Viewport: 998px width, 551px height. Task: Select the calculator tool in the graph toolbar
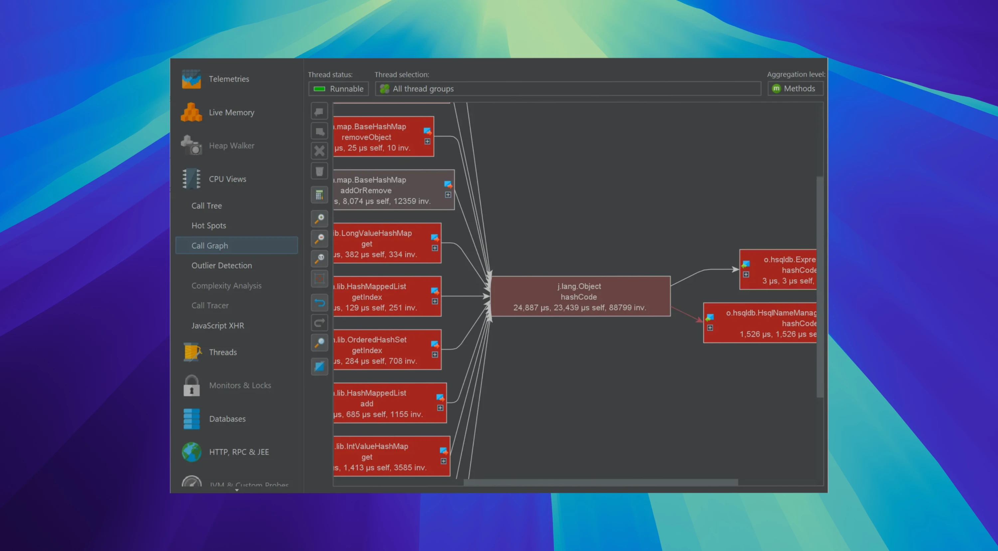[x=319, y=195]
